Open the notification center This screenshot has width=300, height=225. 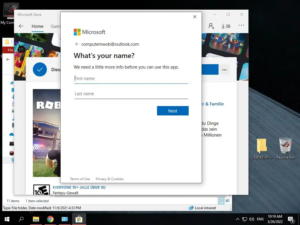[291, 219]
